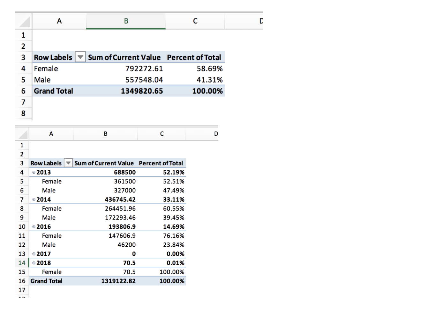Click the 60.55% percent cell
Screen dimensions: 443x332
[162, 209]
